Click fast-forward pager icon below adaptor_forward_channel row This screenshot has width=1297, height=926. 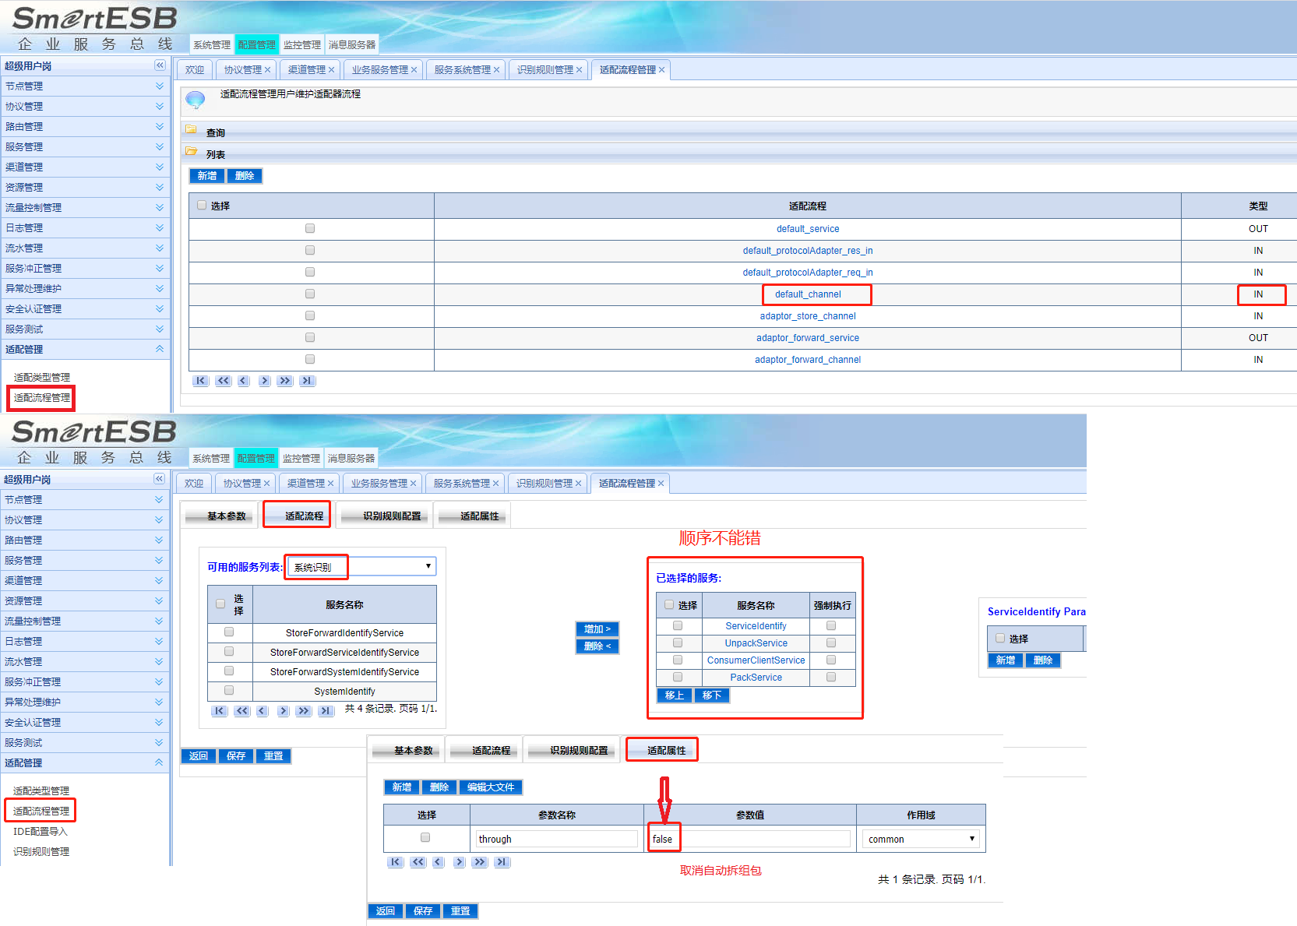pyautogui.click(x=285, y=381)
